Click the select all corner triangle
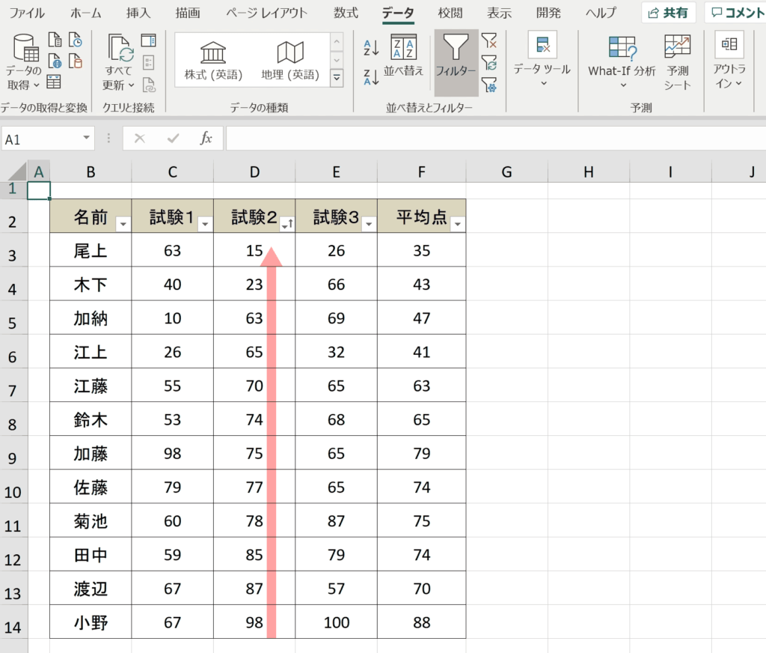This screenshot has height=653, width=766. click(x=16, y=172)
